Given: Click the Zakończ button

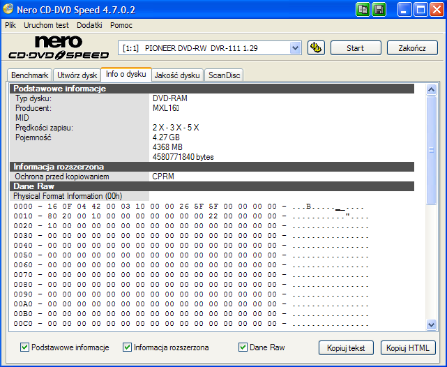Looking at the screenshot, I should pos(412,48).
